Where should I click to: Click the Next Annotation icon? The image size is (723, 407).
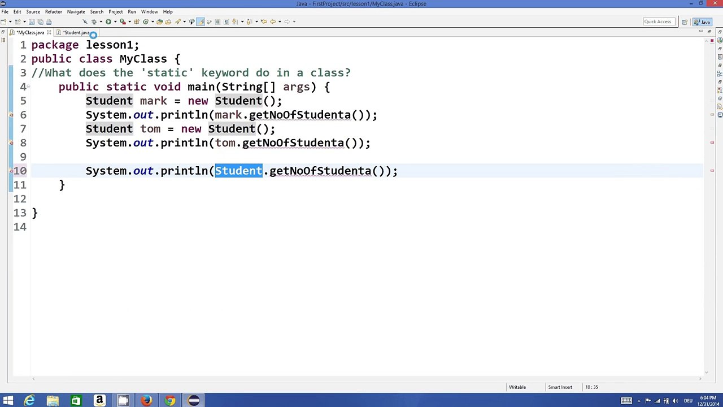point(234,21)
